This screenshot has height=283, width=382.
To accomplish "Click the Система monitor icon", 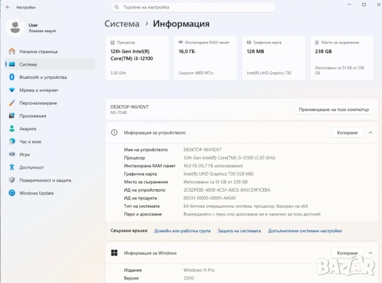I will point(12,64).
